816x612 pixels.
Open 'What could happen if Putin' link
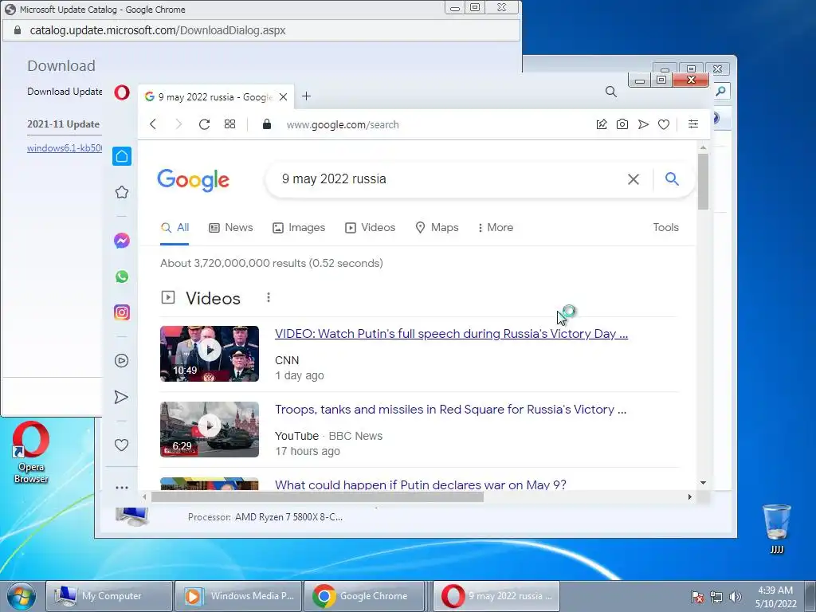coord(421,484)
